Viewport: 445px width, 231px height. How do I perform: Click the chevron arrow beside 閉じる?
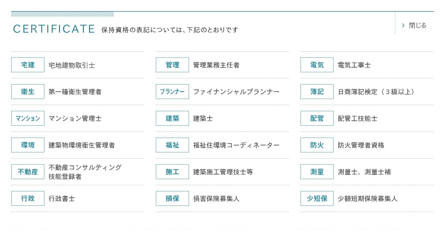coord(403,26)
